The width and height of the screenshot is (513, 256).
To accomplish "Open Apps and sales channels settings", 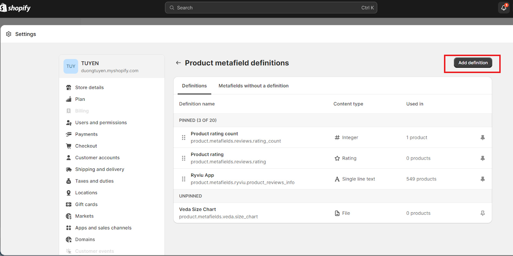I will [x=103, y=228].
